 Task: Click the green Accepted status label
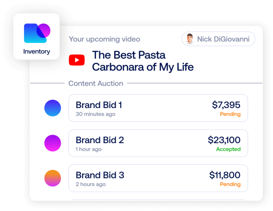pos(228,149)
